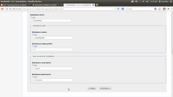This screenshot has height=97, width=173.
Task: Open the clock showing 8:18 AM
Action: pyautogui.click(x=154, y=2)
